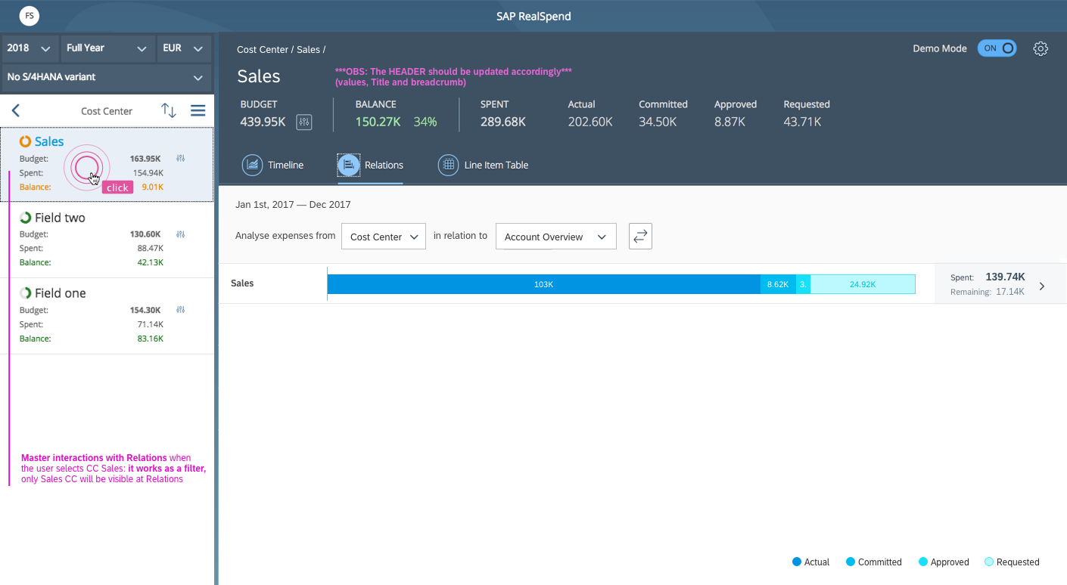This screenshot has height=585, width=1067.
Task: Click the green donut icon beside Field two
Action: click(25, 218)
